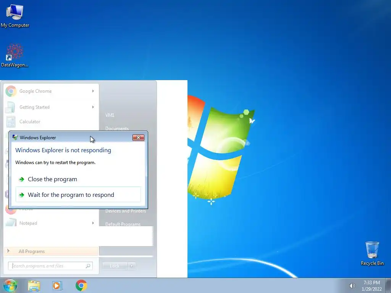Screen dimensions: 391x293
Task: Open the Documents link in the Start menu
Action: tap(117, 129)
